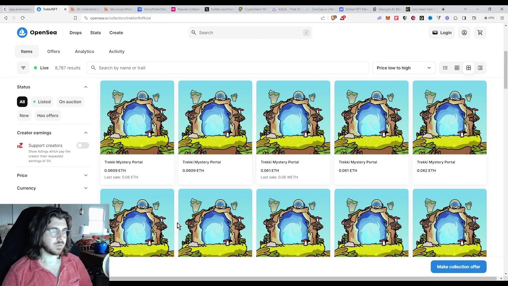508x286 pixels.
Task: Toggle the filter sidebar icon
Action: click(23, 68)
